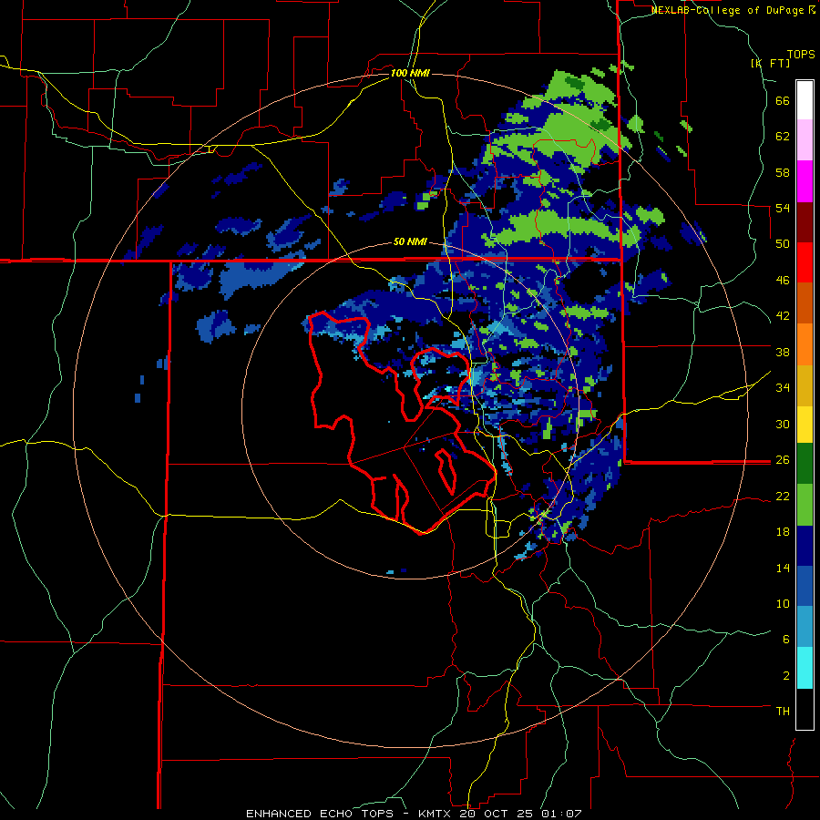Click the medium blue 10-14 kft swatch

(x=805, y=586)
